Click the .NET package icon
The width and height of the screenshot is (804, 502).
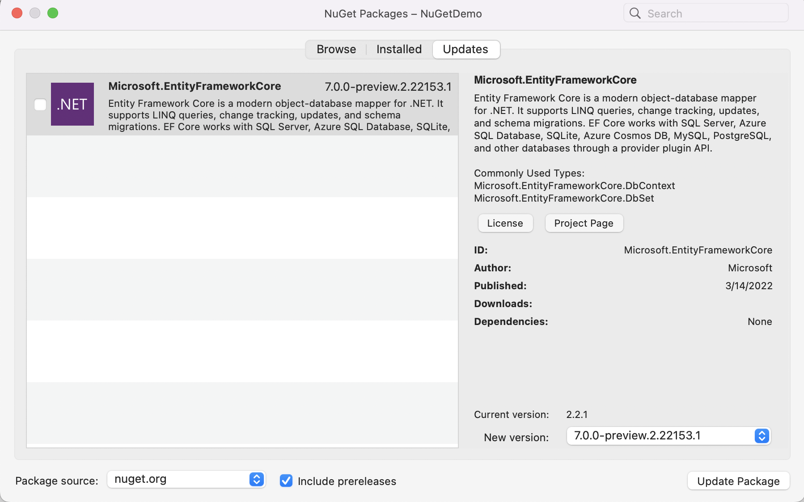[x=72, y=104]
